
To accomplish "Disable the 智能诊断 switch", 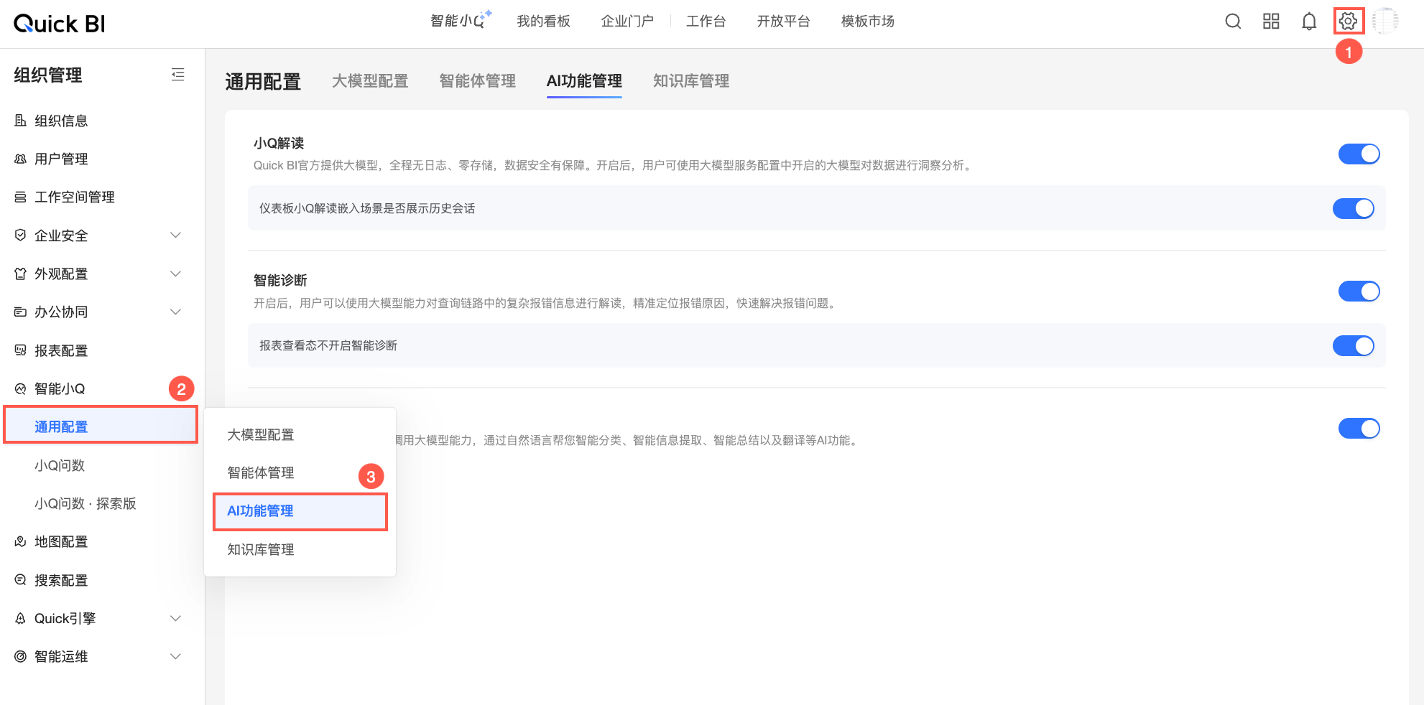I will [1359, 291].
